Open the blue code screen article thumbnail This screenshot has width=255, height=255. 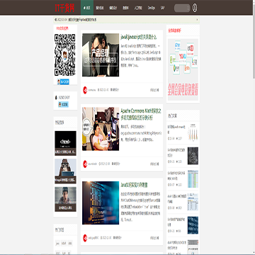[101, 203]
